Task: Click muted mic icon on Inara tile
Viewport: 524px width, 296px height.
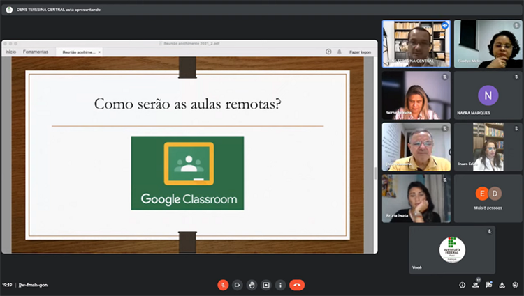Action: 516,129
